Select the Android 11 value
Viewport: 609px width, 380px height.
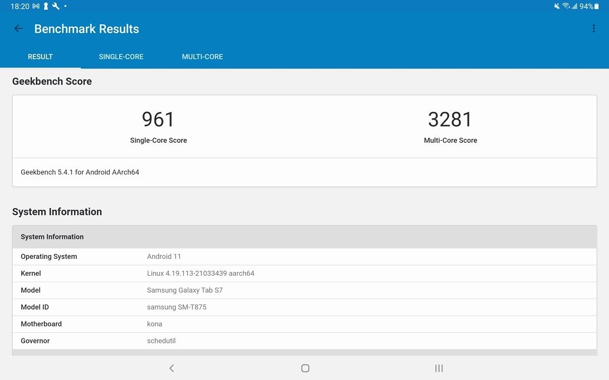164,256
